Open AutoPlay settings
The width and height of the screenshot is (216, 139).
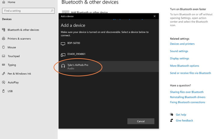click(x=13, y=83)
